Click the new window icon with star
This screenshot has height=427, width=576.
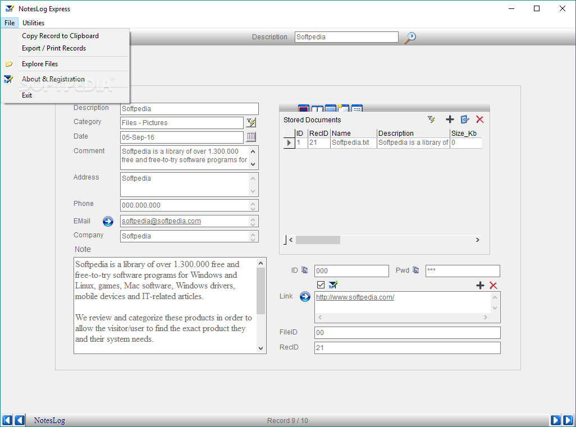[343, 108]
